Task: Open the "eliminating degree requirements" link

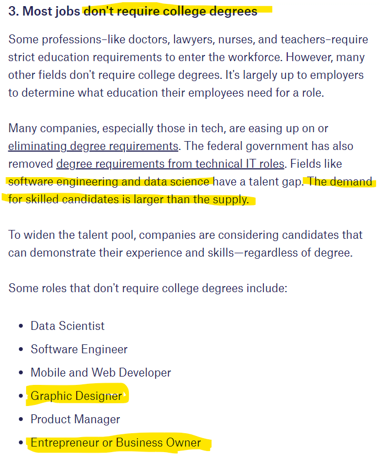Action: 93,147
